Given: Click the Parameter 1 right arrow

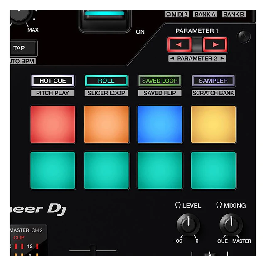Looking at the screenshot, I should coord(215,44).
